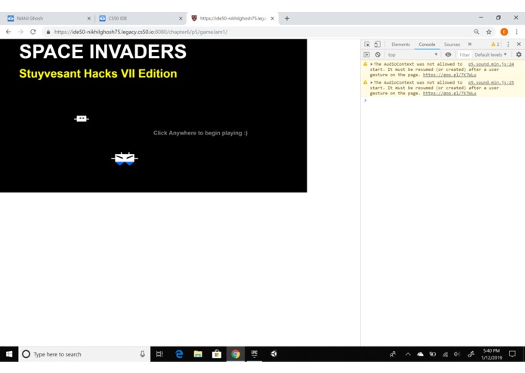Show hidden tray icons chevron

(408, 354)
